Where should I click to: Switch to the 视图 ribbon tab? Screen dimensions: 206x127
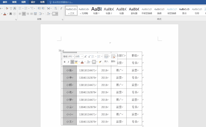click(x=24, y=2)
